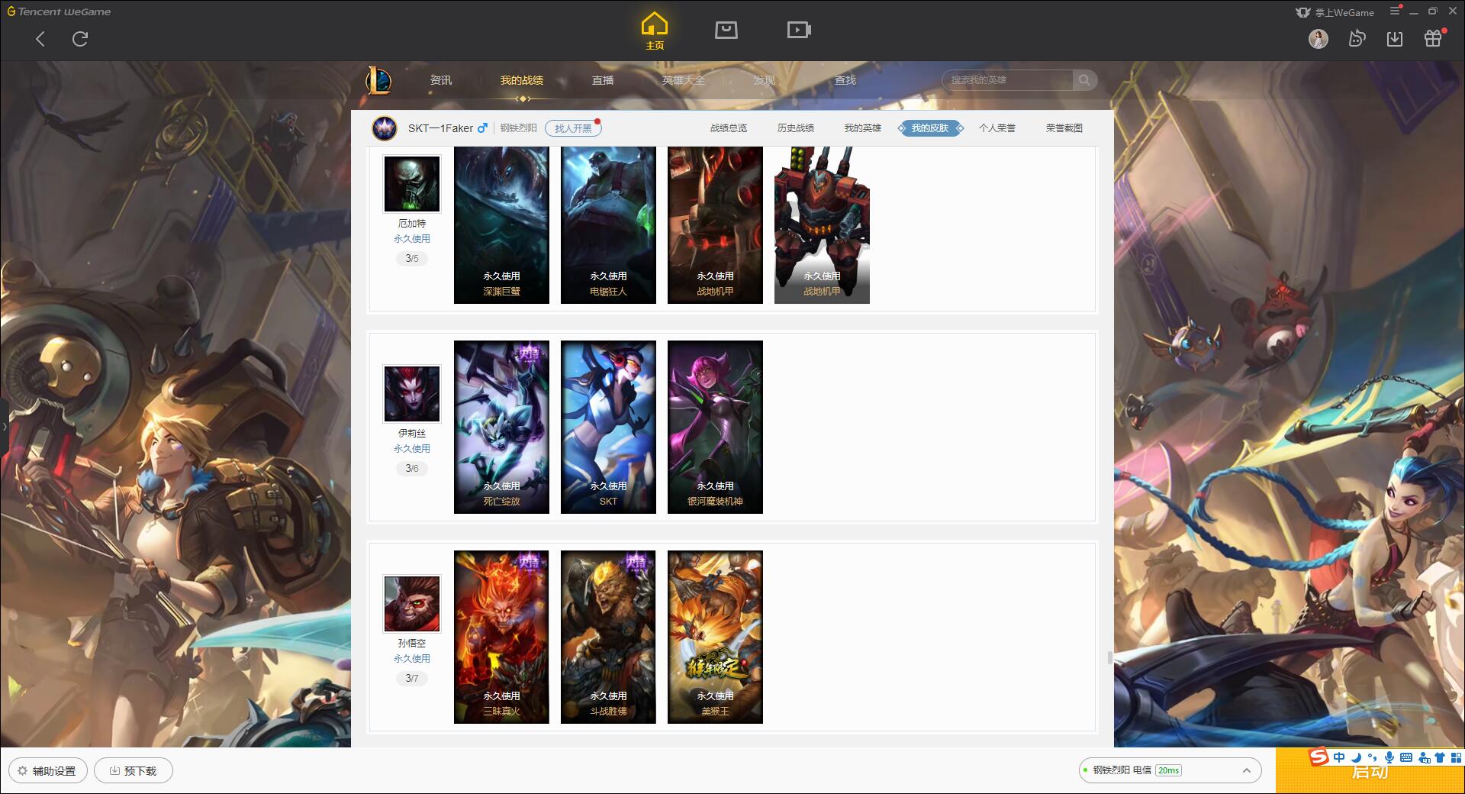Screen dimensions: 1465x794
Task: Click the 3/6 skin count badge
Action: pos(412,469)
